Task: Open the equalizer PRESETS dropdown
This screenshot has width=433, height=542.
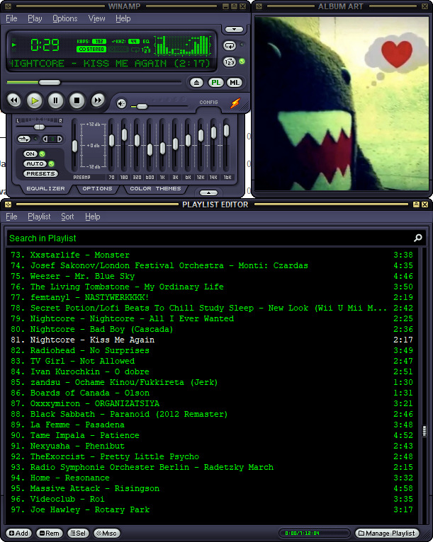Action: coord(40,173)
